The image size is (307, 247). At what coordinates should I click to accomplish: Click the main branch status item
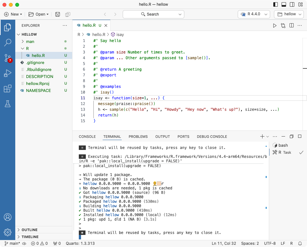coord(12,243)
